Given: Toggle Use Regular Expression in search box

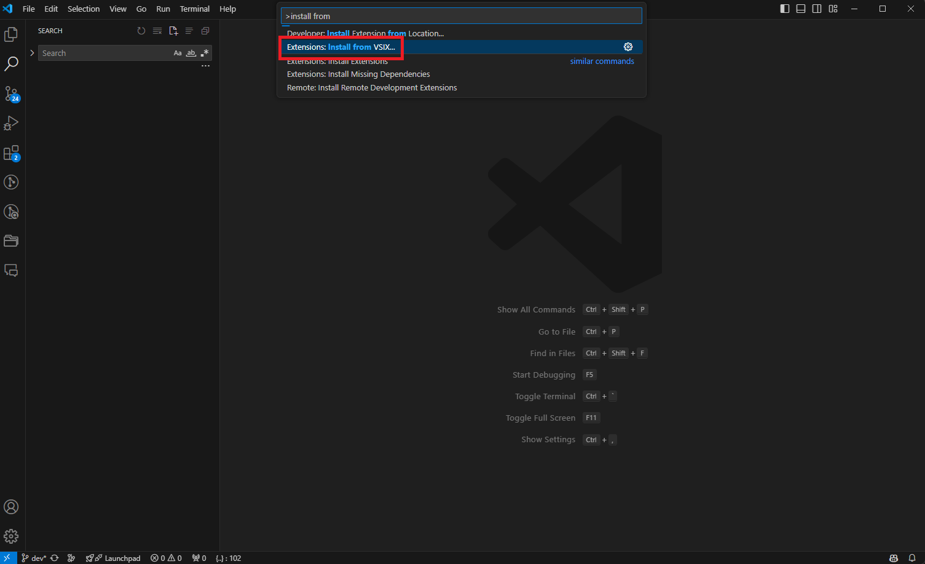Looking at the screenshot, I should (205, 53).
